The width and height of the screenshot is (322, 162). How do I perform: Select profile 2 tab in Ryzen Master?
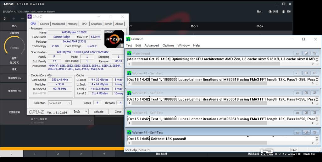[58, 154]
